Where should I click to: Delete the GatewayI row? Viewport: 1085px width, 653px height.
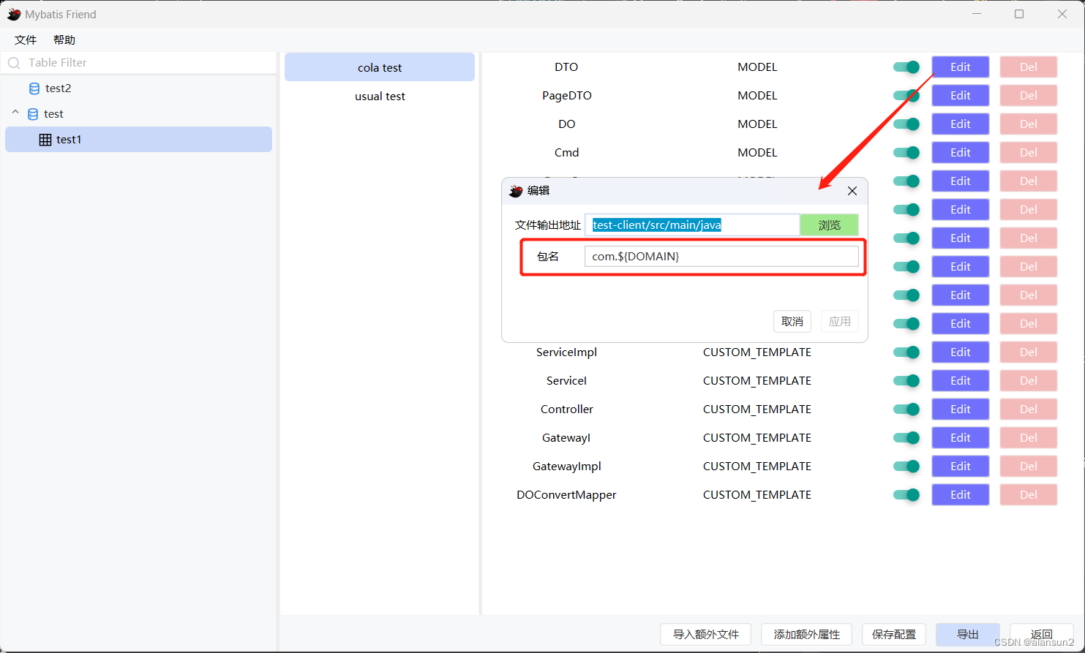pos(1029,438)
